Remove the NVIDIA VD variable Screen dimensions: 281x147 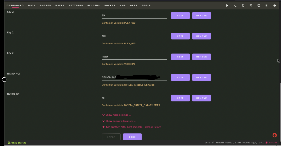201,77
